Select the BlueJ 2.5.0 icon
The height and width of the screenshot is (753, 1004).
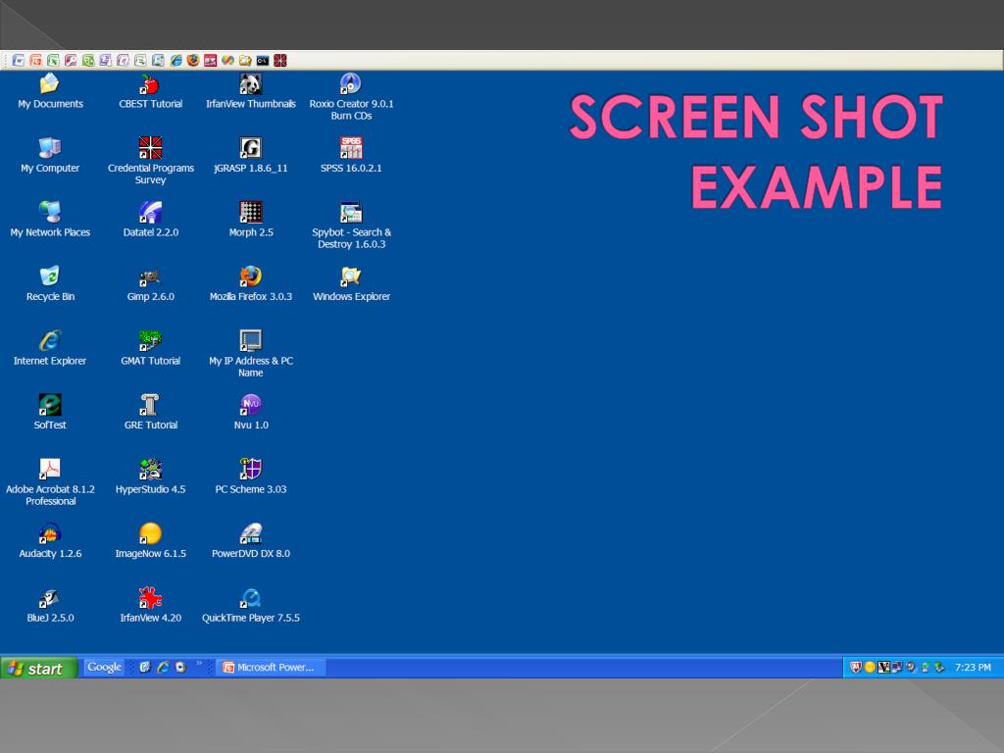50,605
